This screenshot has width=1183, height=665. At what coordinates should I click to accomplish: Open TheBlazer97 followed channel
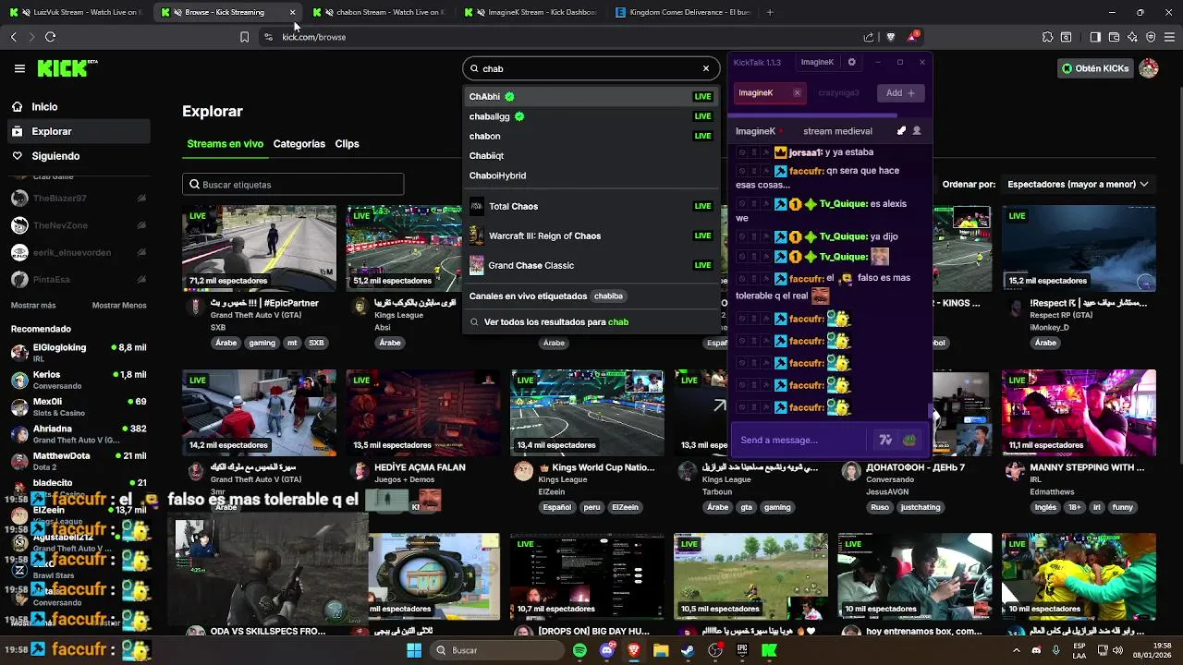point(78,199)
